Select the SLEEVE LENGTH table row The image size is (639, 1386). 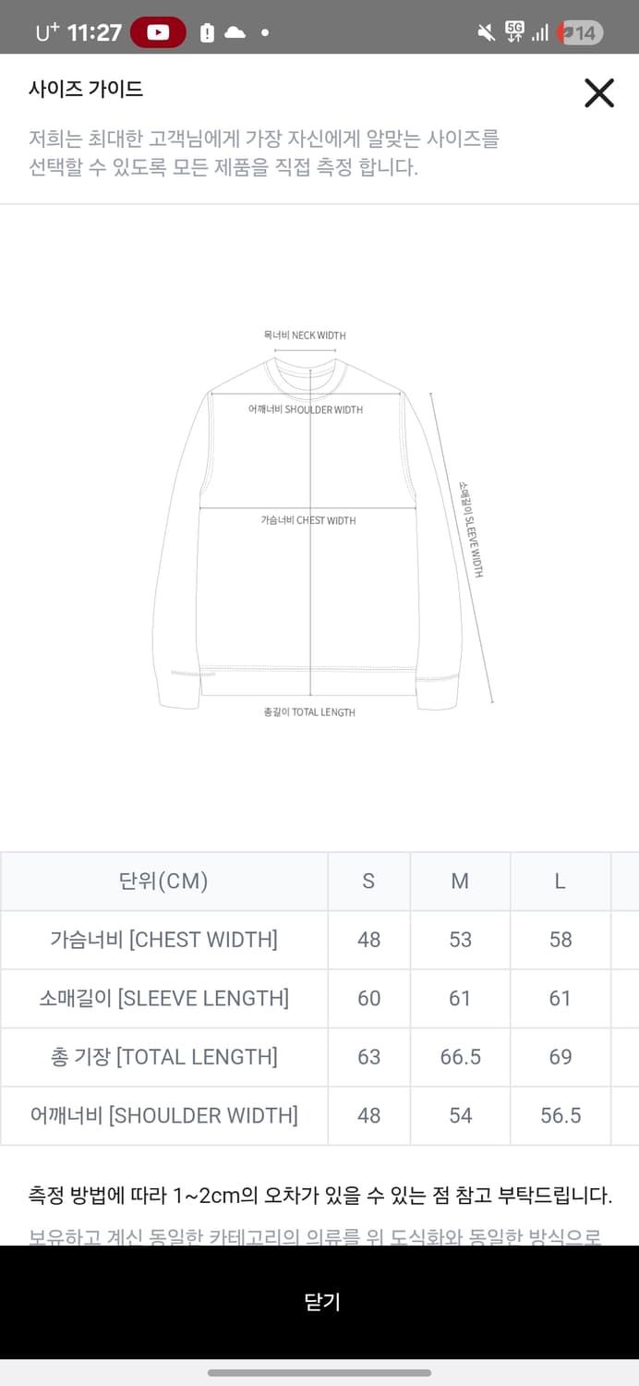click(x=164, y=998)
